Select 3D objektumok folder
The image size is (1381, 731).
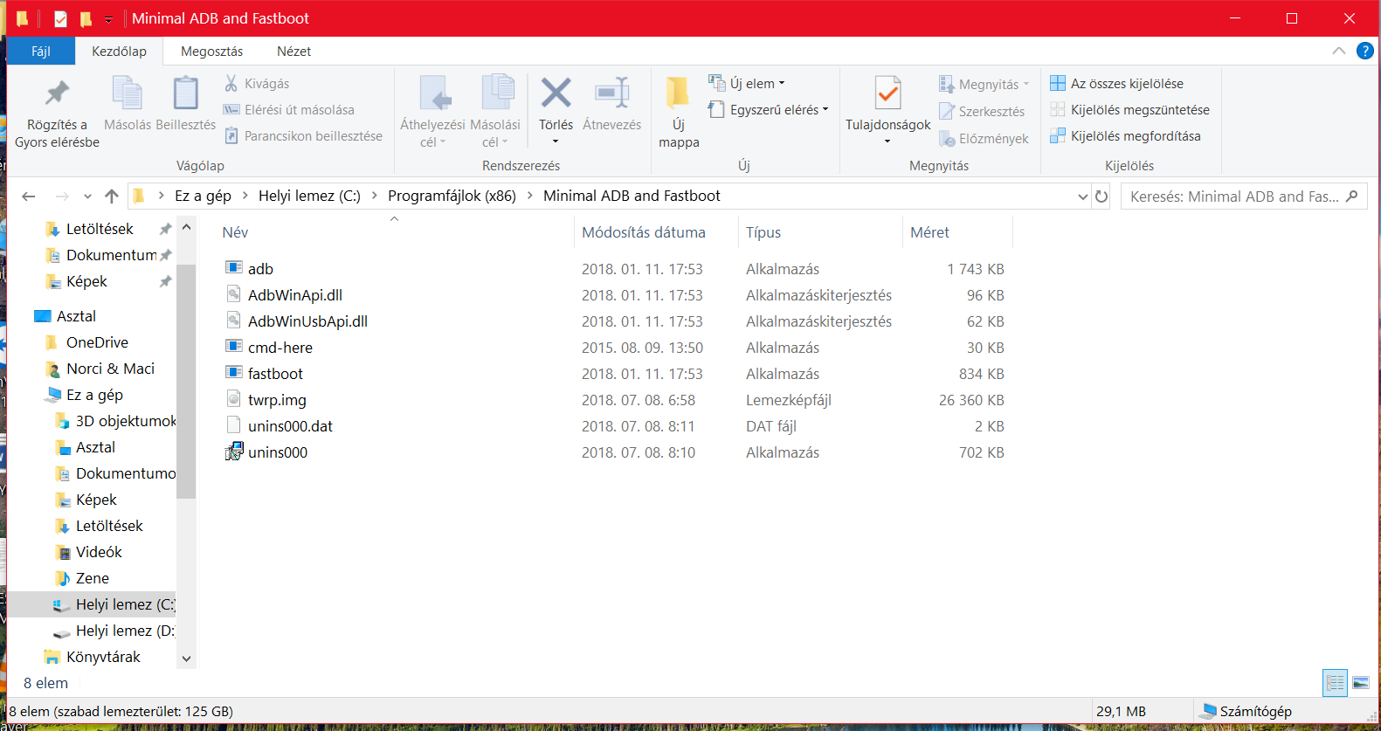pos(125,421)
